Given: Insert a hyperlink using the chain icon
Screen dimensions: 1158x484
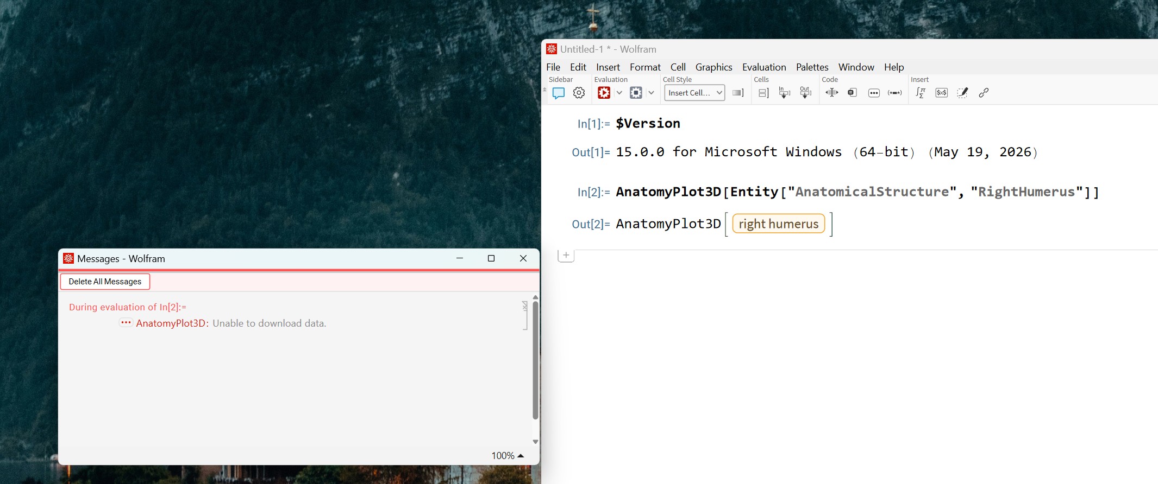Looking at the screenshot, I should (984, 93).
